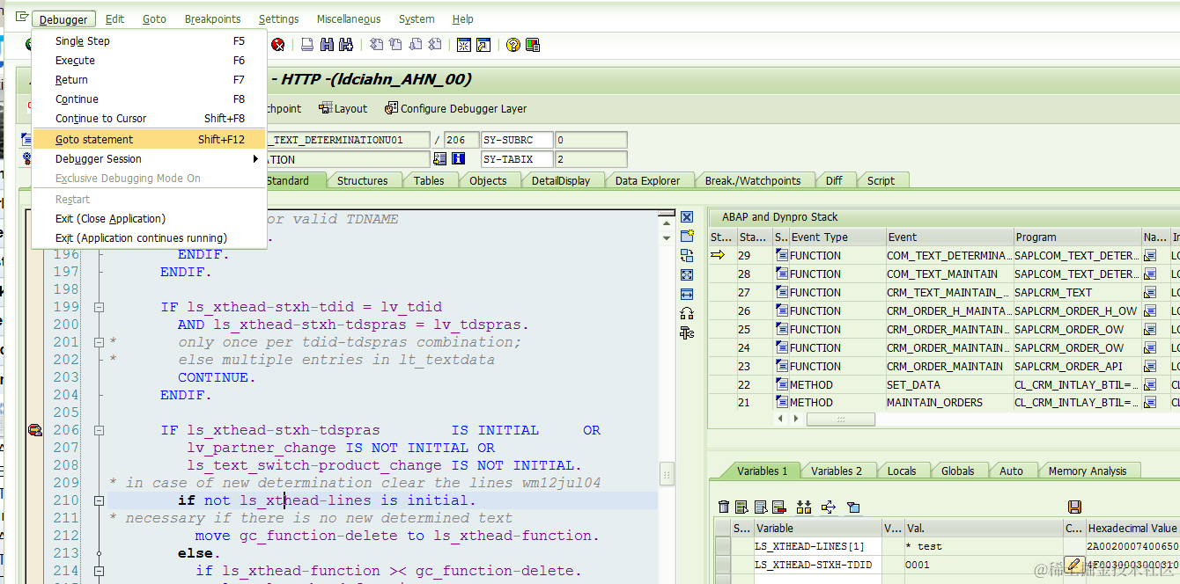Screen dimensions: 1180x584
Task: Switch to the Script tab
Action: (x=881, y=180)
